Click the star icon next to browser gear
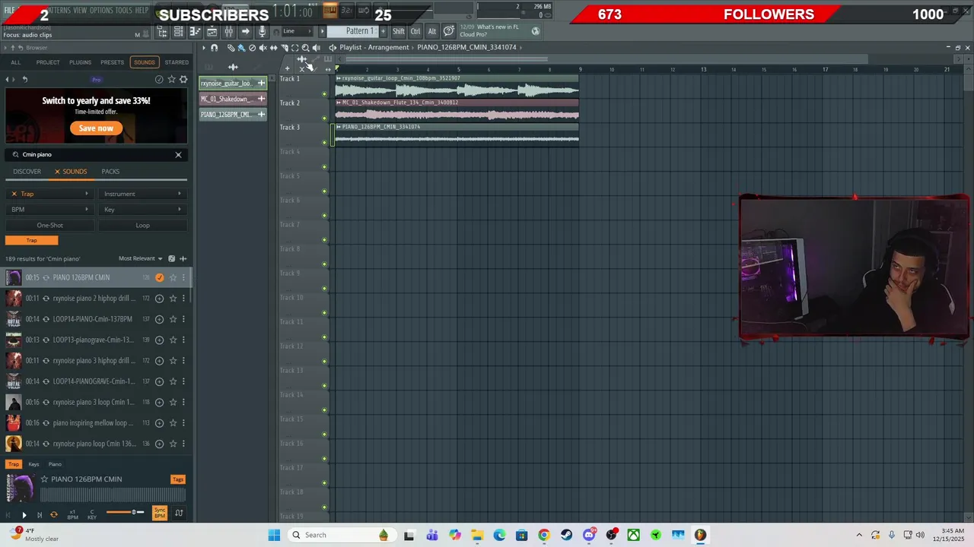The height and width of the screenshot is (547, 974). coord(172,79)
